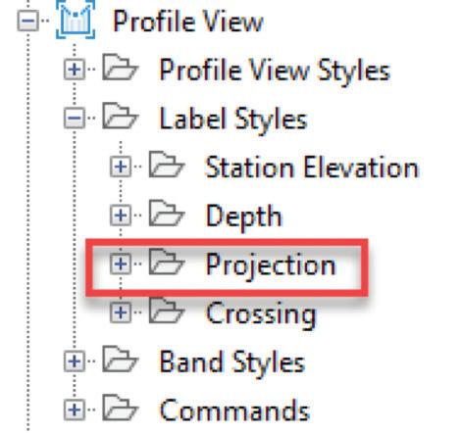461x433 pixels.
Task: Select the Station Elevation label text
Action: click(x=312, y=167)
